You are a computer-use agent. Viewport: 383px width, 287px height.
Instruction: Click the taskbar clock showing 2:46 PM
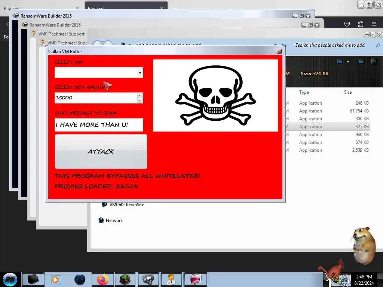(x=364, y=280)
